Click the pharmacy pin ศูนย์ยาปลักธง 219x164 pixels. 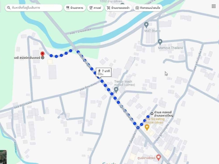[x=158, y=157]
